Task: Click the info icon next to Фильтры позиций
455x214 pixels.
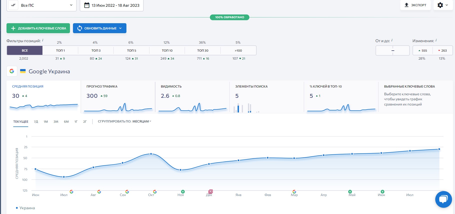Action: click(x=43, y=40)
